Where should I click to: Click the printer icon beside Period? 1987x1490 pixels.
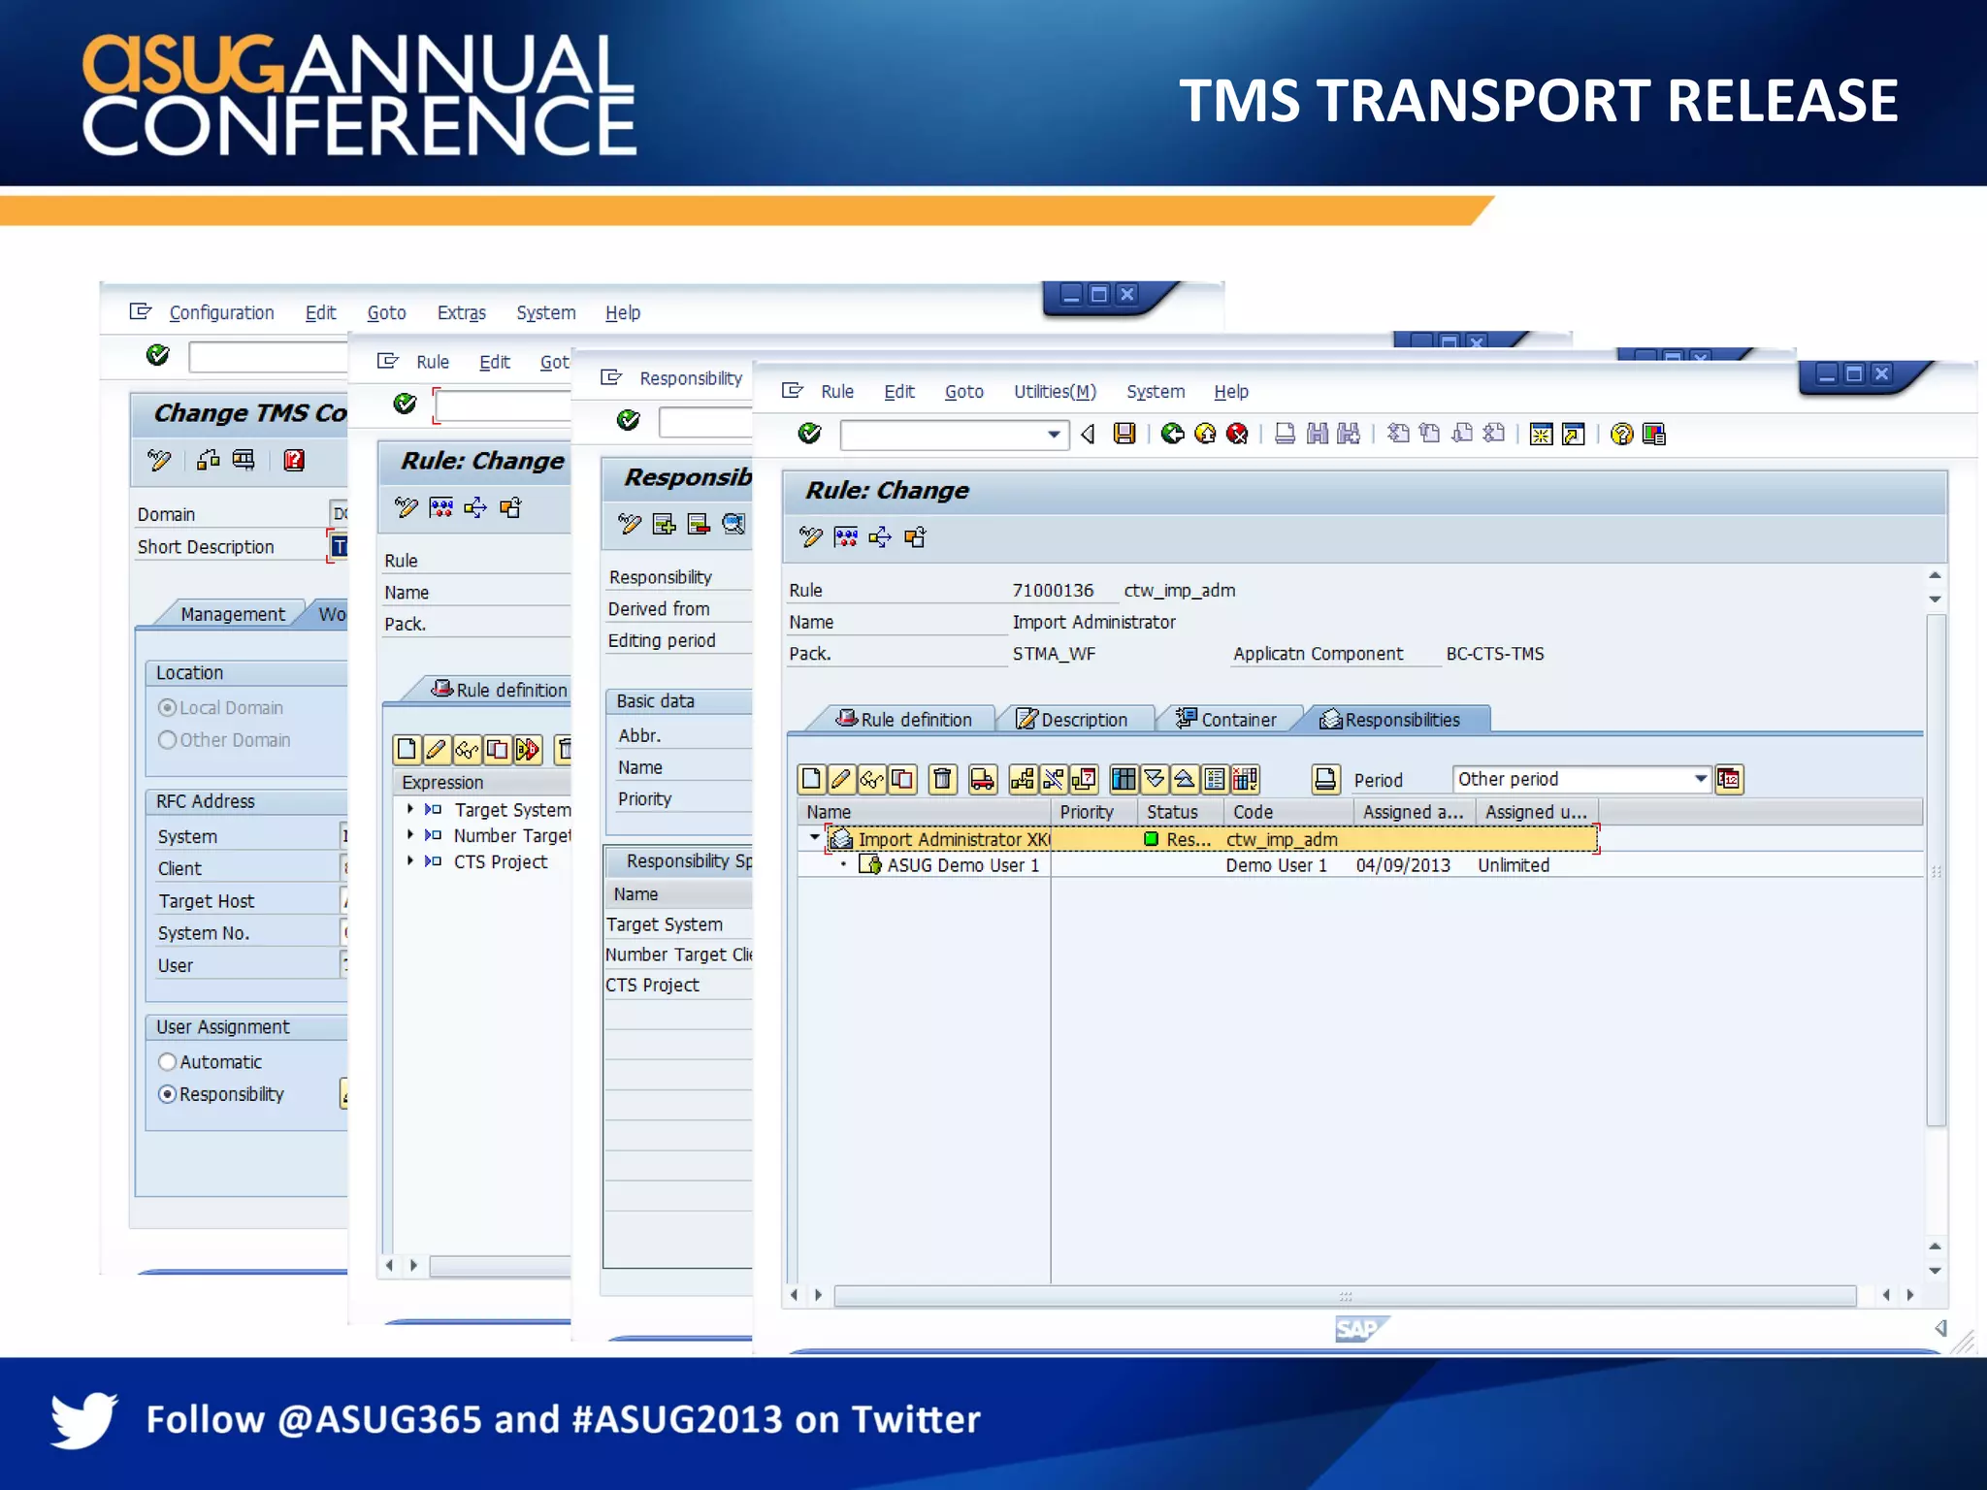coord(1325,779)
